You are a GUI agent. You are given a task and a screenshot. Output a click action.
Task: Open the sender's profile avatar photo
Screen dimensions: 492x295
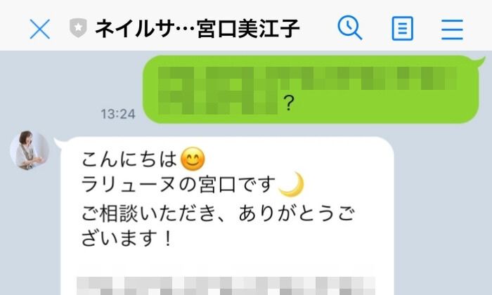(x=30, y=150)
